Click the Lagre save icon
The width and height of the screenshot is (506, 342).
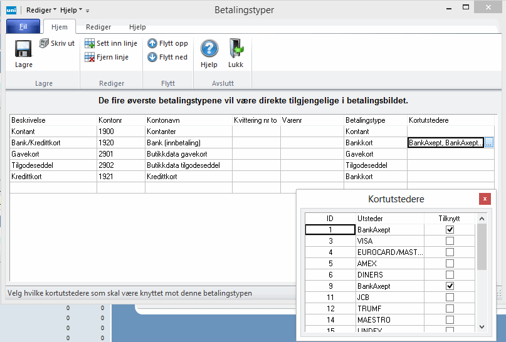[23, 49]
